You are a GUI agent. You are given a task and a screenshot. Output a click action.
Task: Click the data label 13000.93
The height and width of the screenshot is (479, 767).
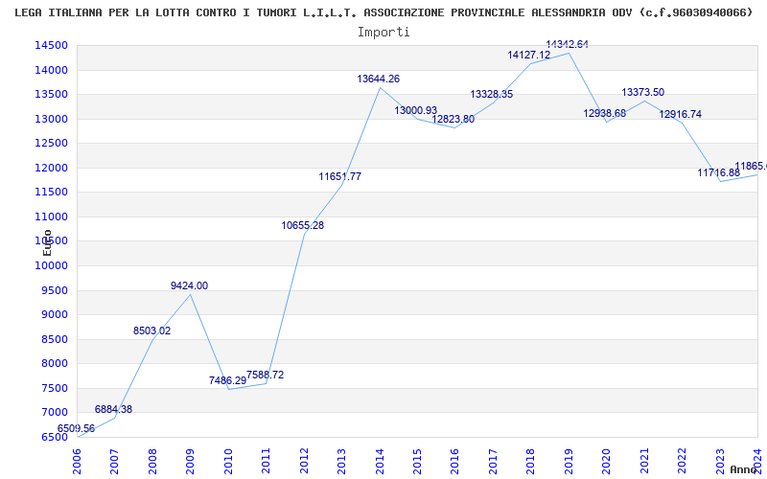(x=416, y=110)
